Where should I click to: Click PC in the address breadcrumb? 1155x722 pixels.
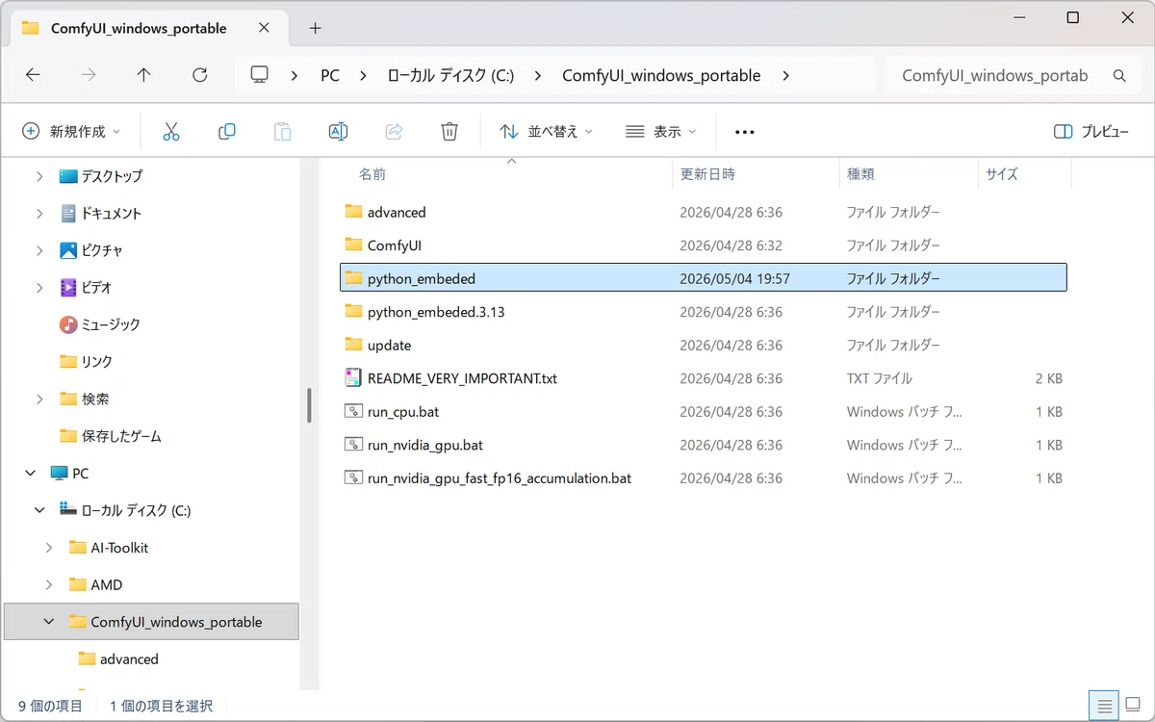click(330, 75)
